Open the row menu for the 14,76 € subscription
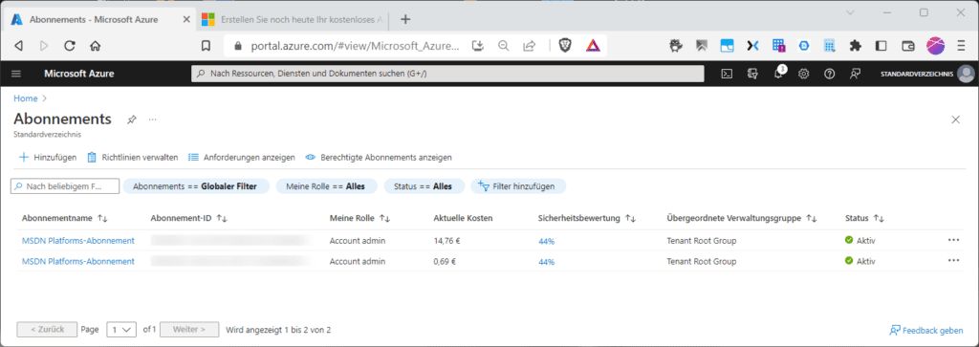The width and height of the screenshot is (979, 347). (x=953, y=240)
